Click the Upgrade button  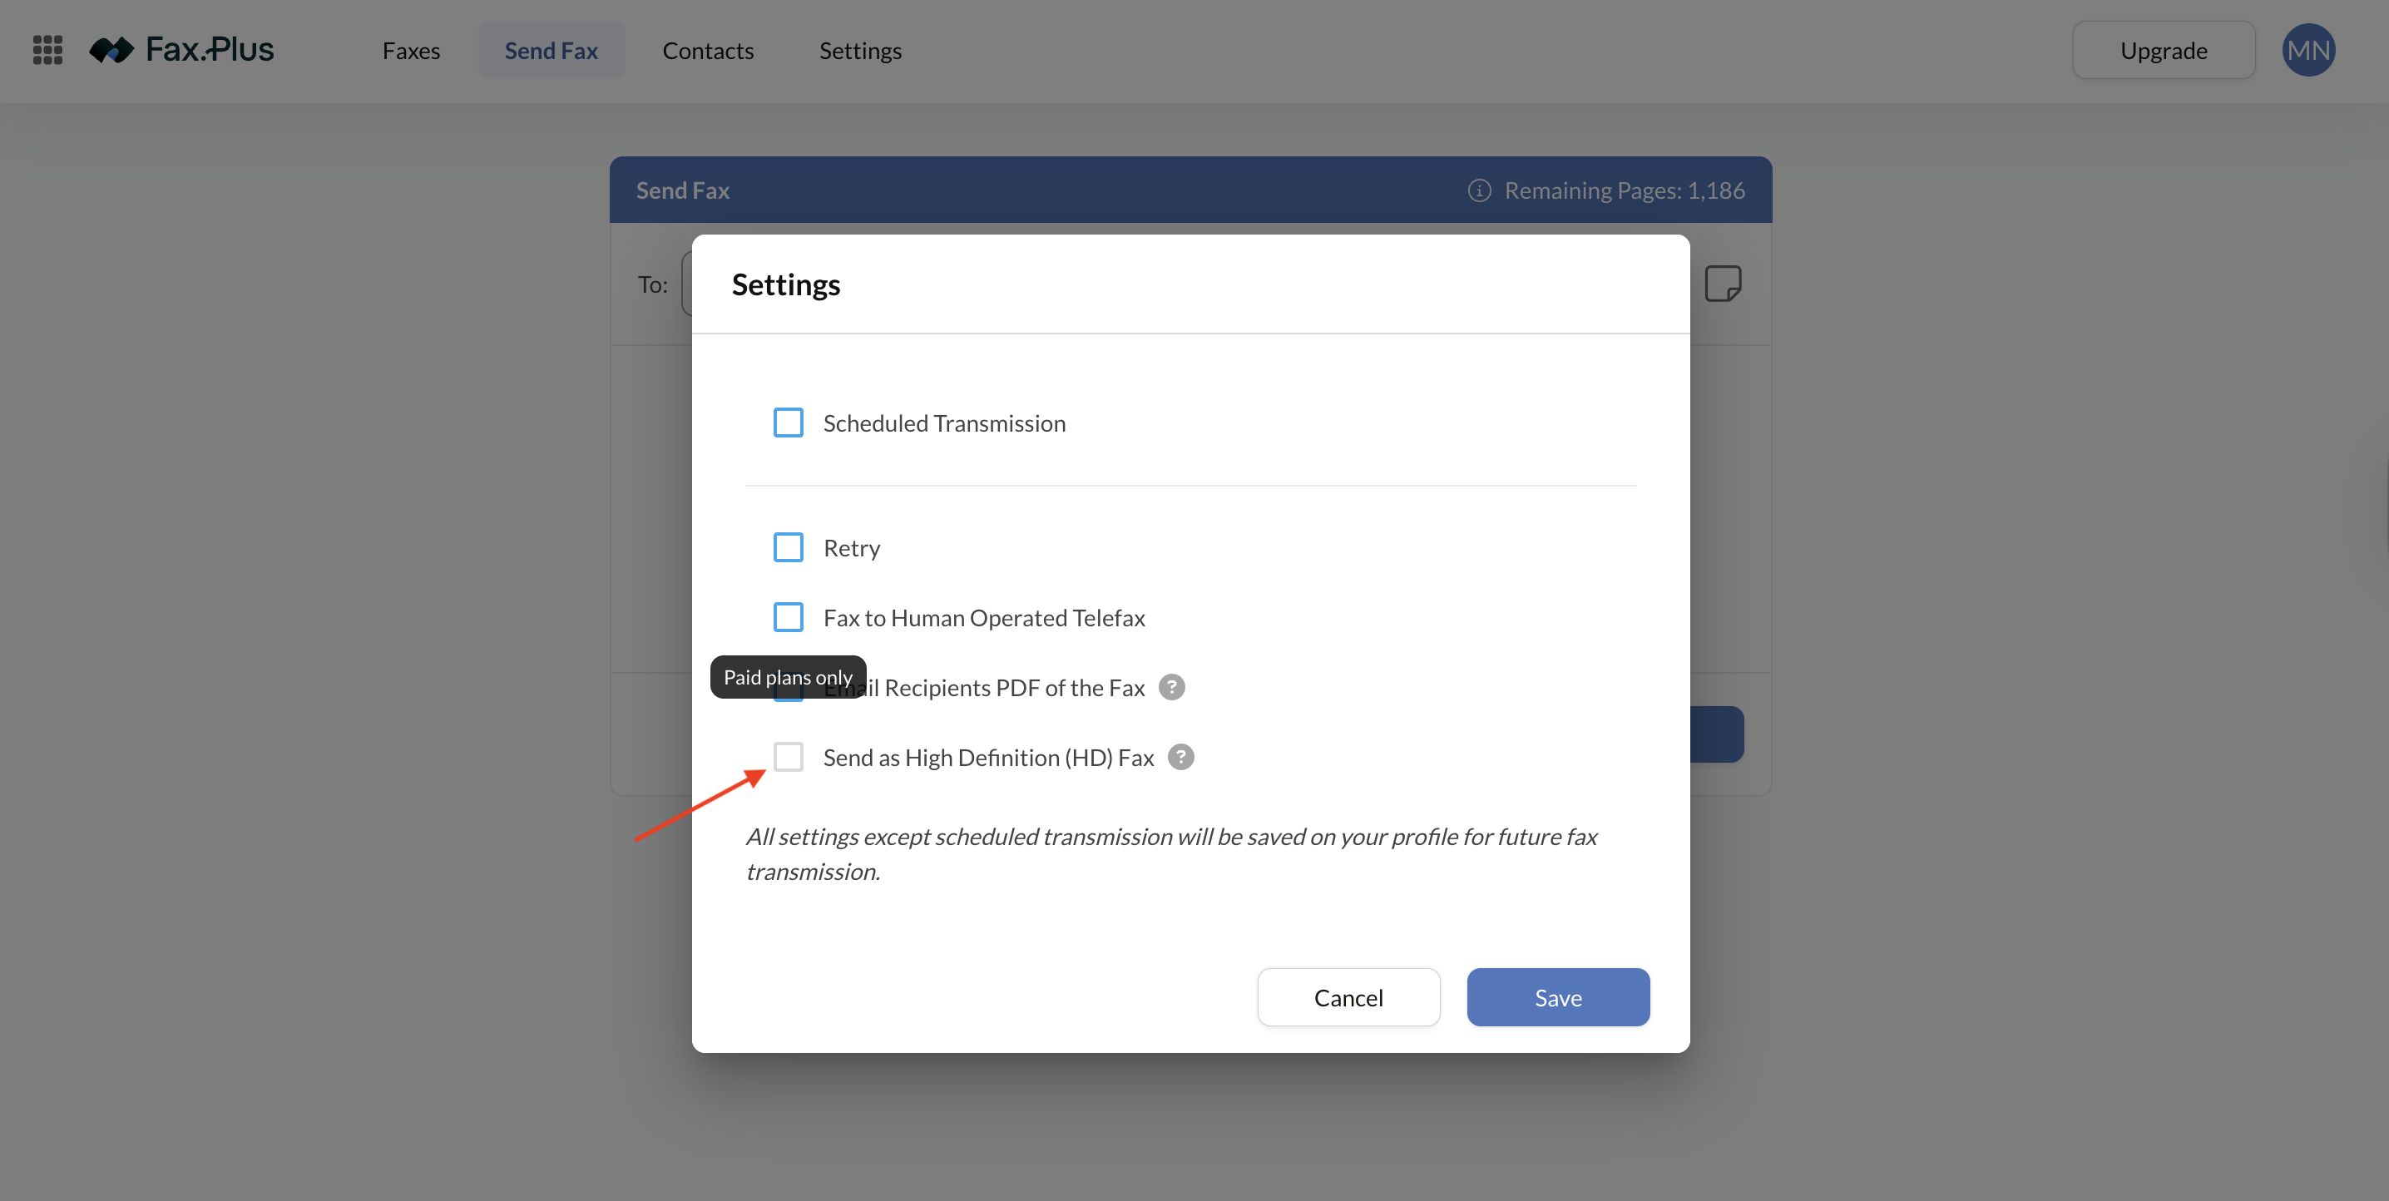[x=2163, y=50]
